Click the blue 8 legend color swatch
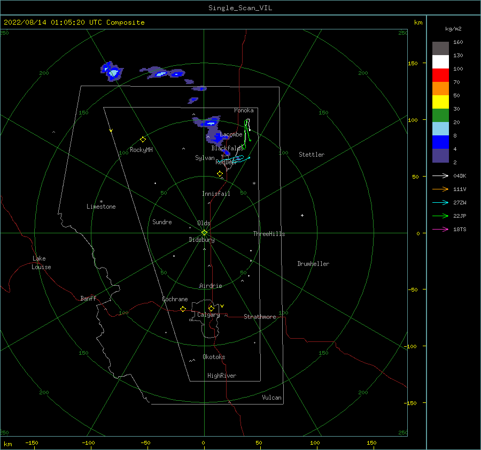481x450 pixels. [440, 142]
